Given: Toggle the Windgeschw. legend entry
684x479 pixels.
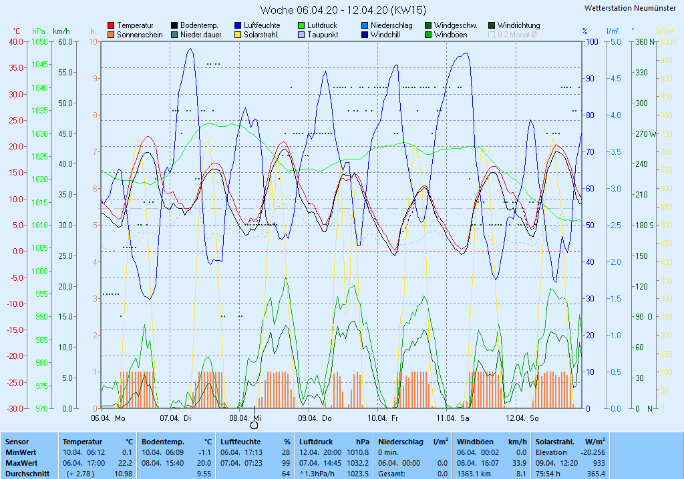Looking at the screenshot, I should click(x=428, y=25).
